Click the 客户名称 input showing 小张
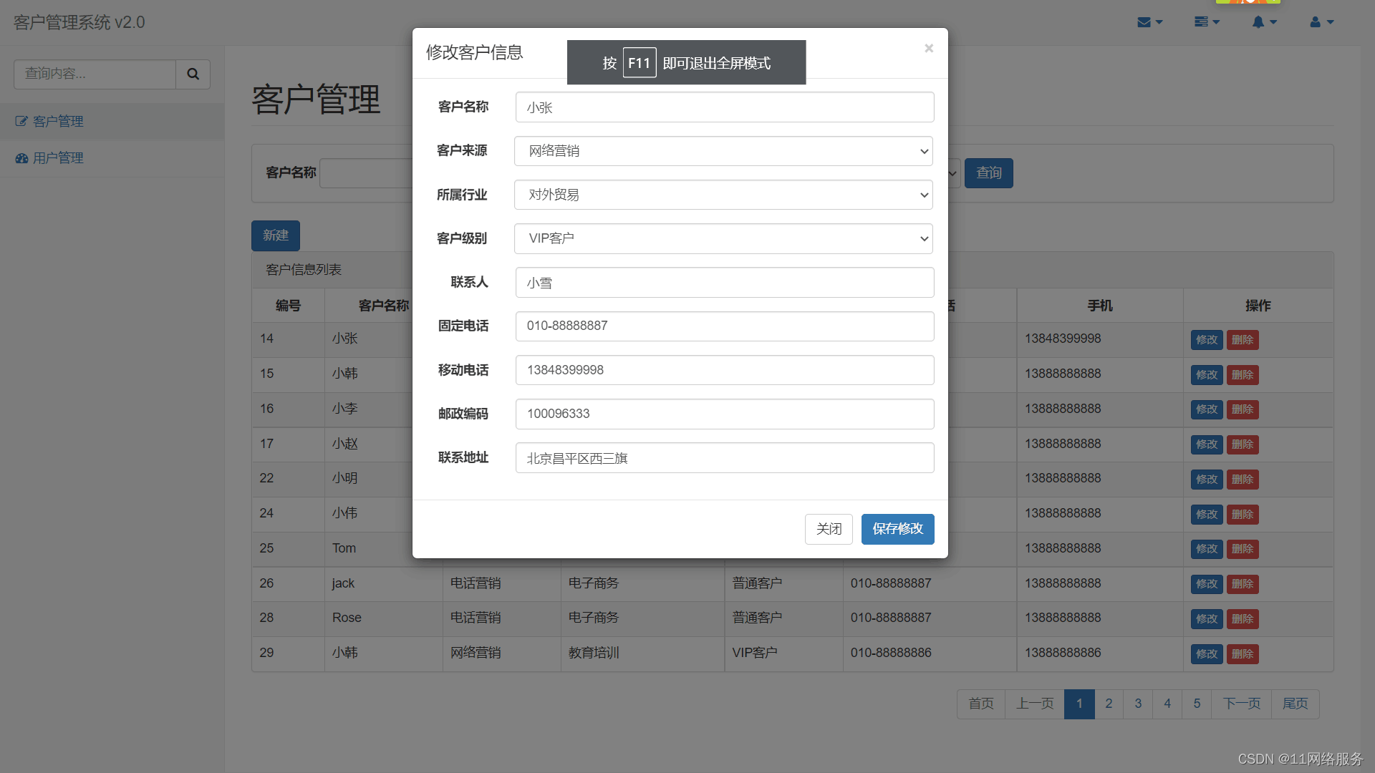Screen dimensions: 1375x773 pyautogui.click(x=724, y=107)
